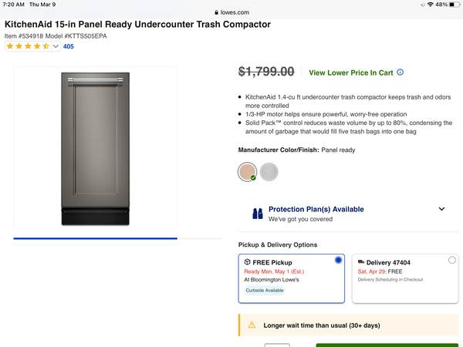The height and width of the screenshot is (347, 463).
Task: Click the star rating icons
Action: (x=32, y=46)
